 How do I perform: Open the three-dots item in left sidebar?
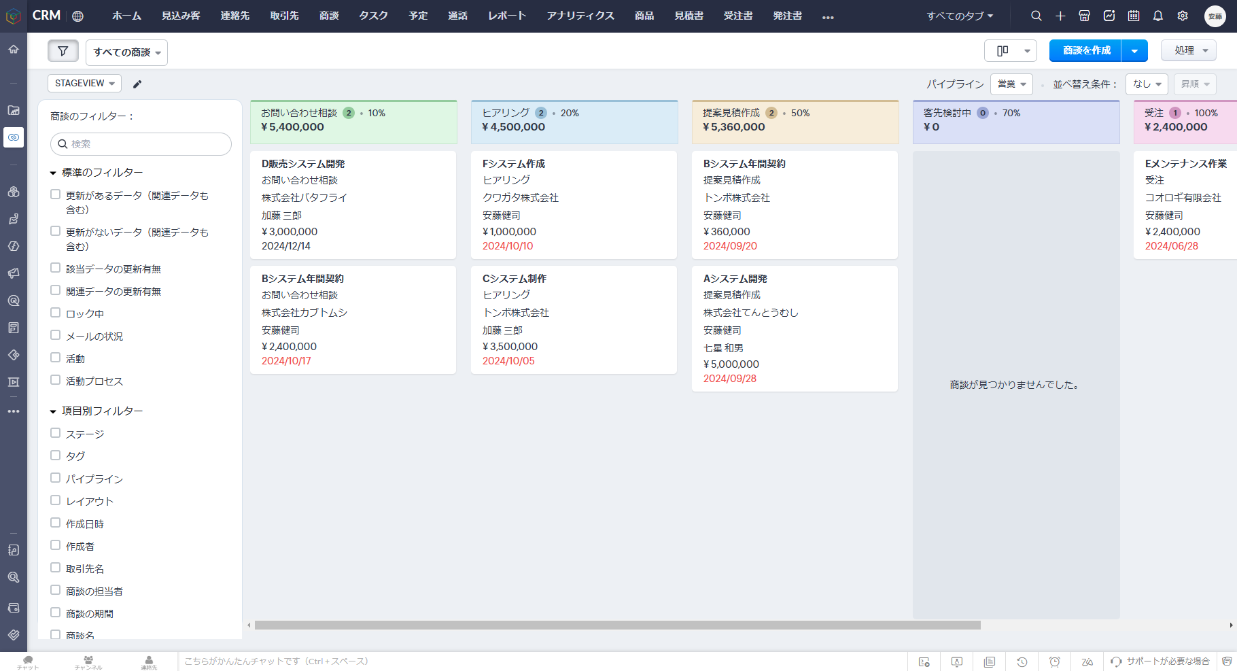14,411
